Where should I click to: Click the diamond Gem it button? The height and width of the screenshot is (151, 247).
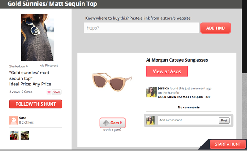113,123
